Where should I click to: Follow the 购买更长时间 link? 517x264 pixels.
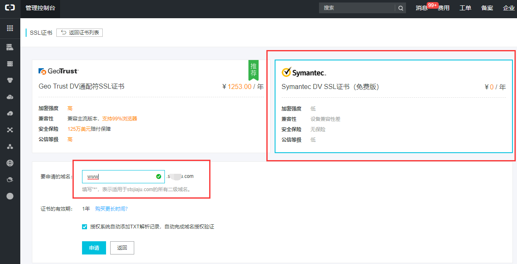click(111, 209)
